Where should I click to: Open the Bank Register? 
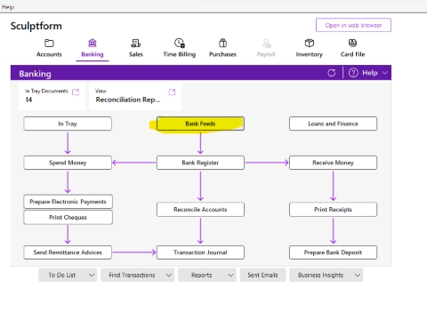tap(200, 163)
